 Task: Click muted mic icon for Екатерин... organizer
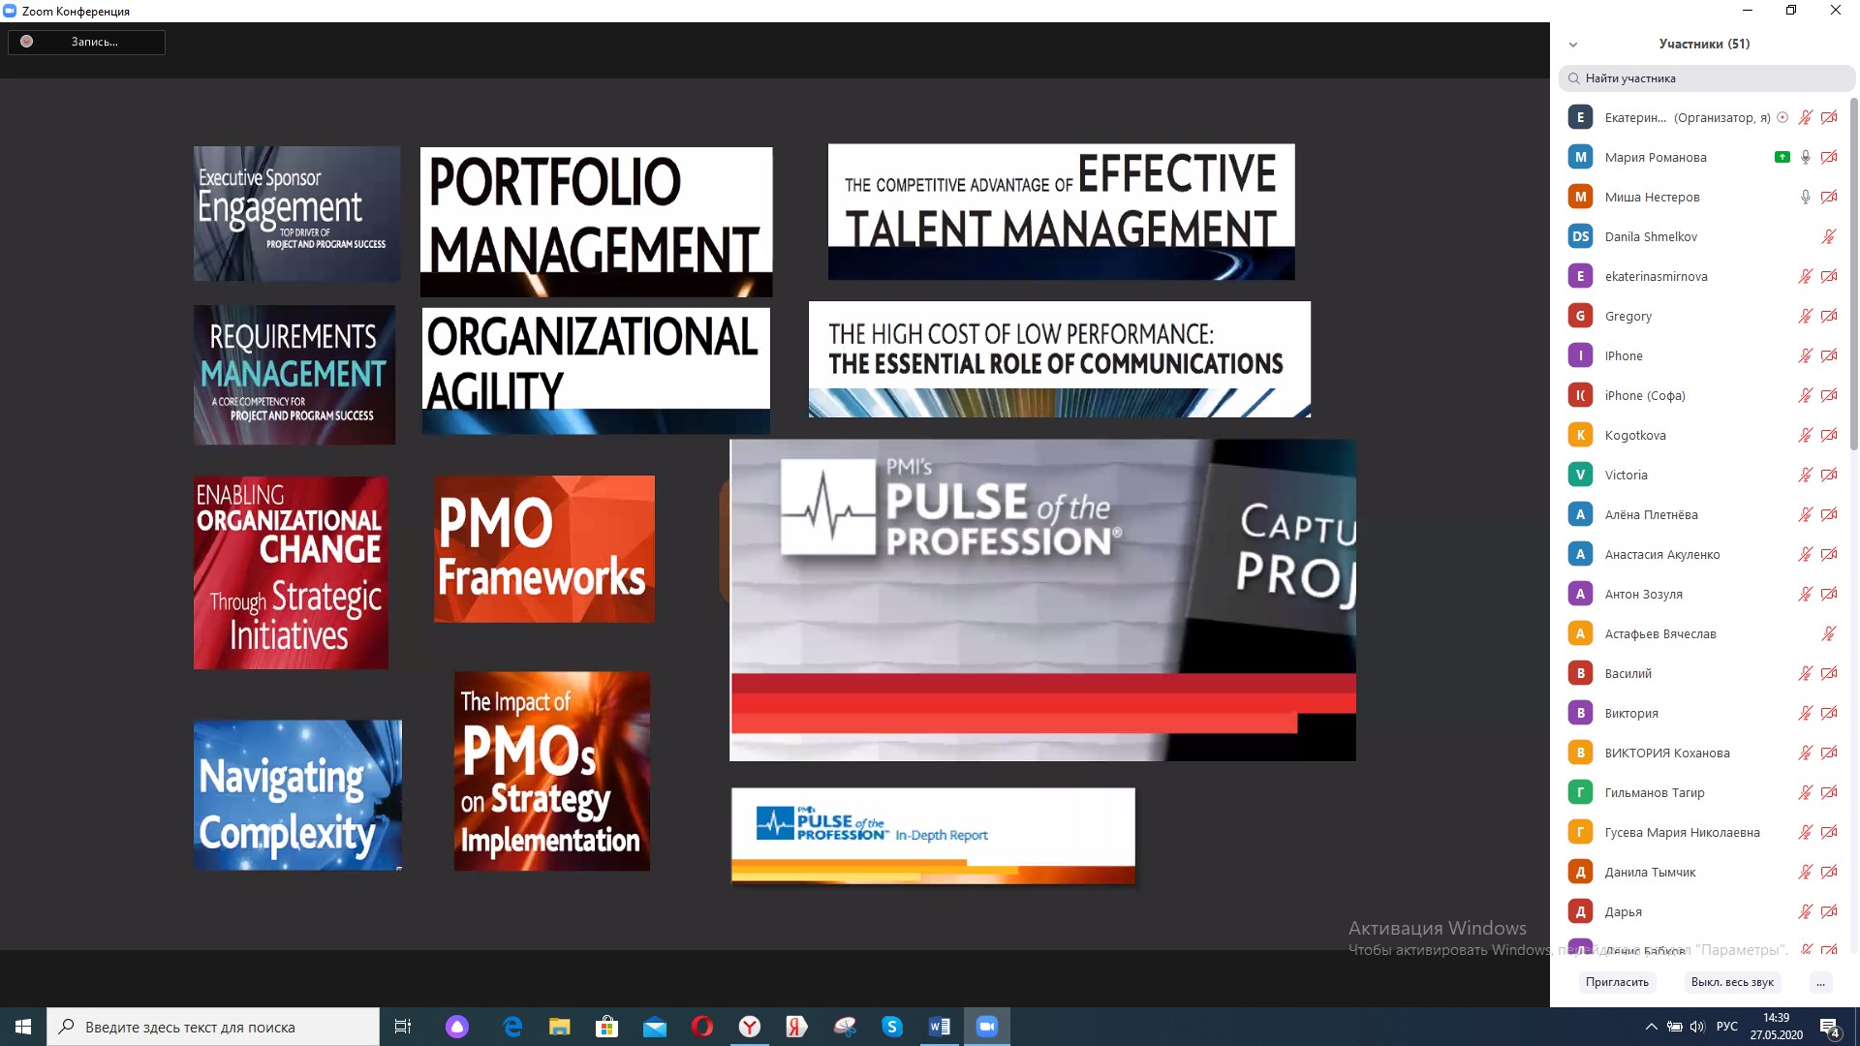pyautogui.click(x=1806, y=117)
